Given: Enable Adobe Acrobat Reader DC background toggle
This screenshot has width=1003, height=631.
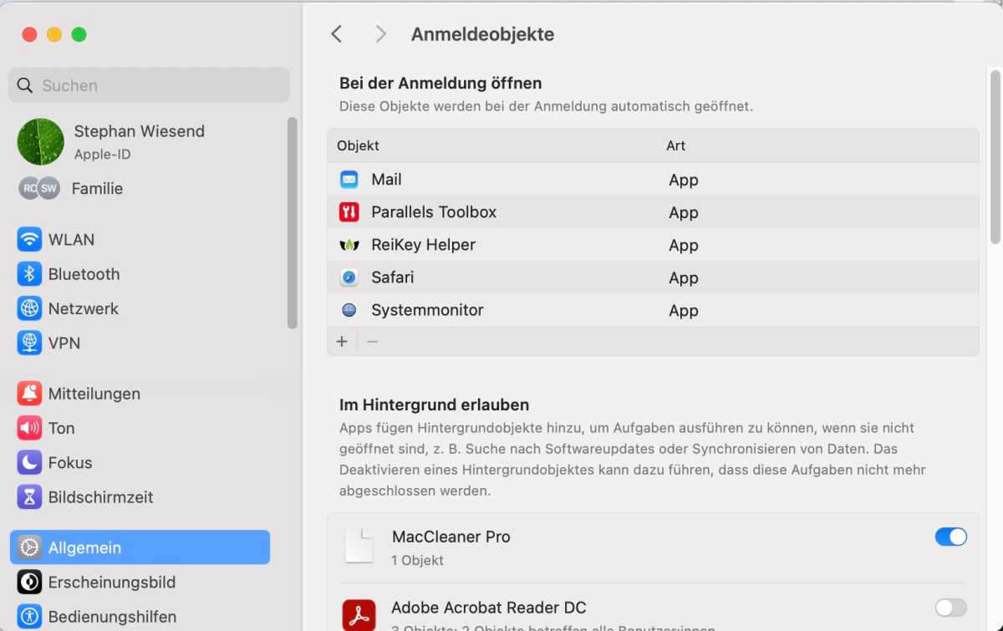Looking at the screenshot, I should (x=950, y=608).
